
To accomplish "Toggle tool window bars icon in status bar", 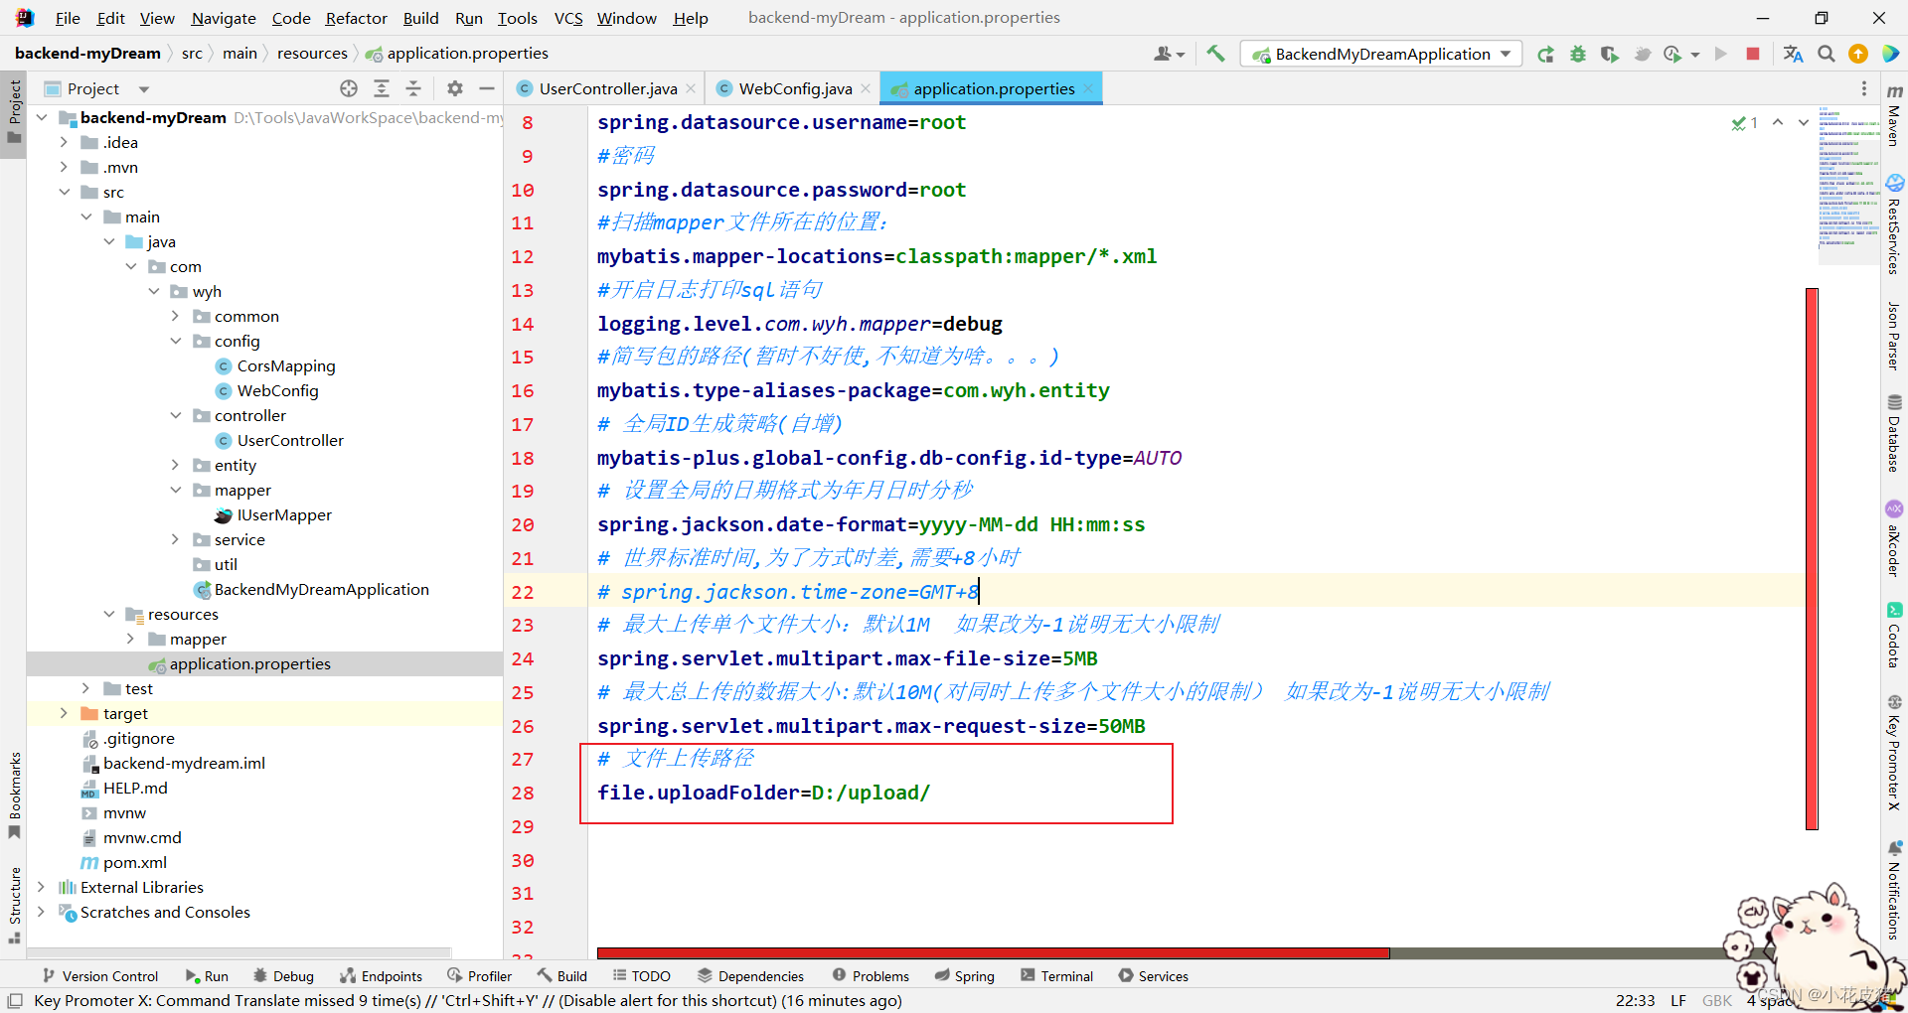I will tap(15, 1000).
